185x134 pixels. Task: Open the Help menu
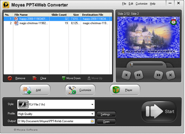pyautogui.click(x=152, y=4)
